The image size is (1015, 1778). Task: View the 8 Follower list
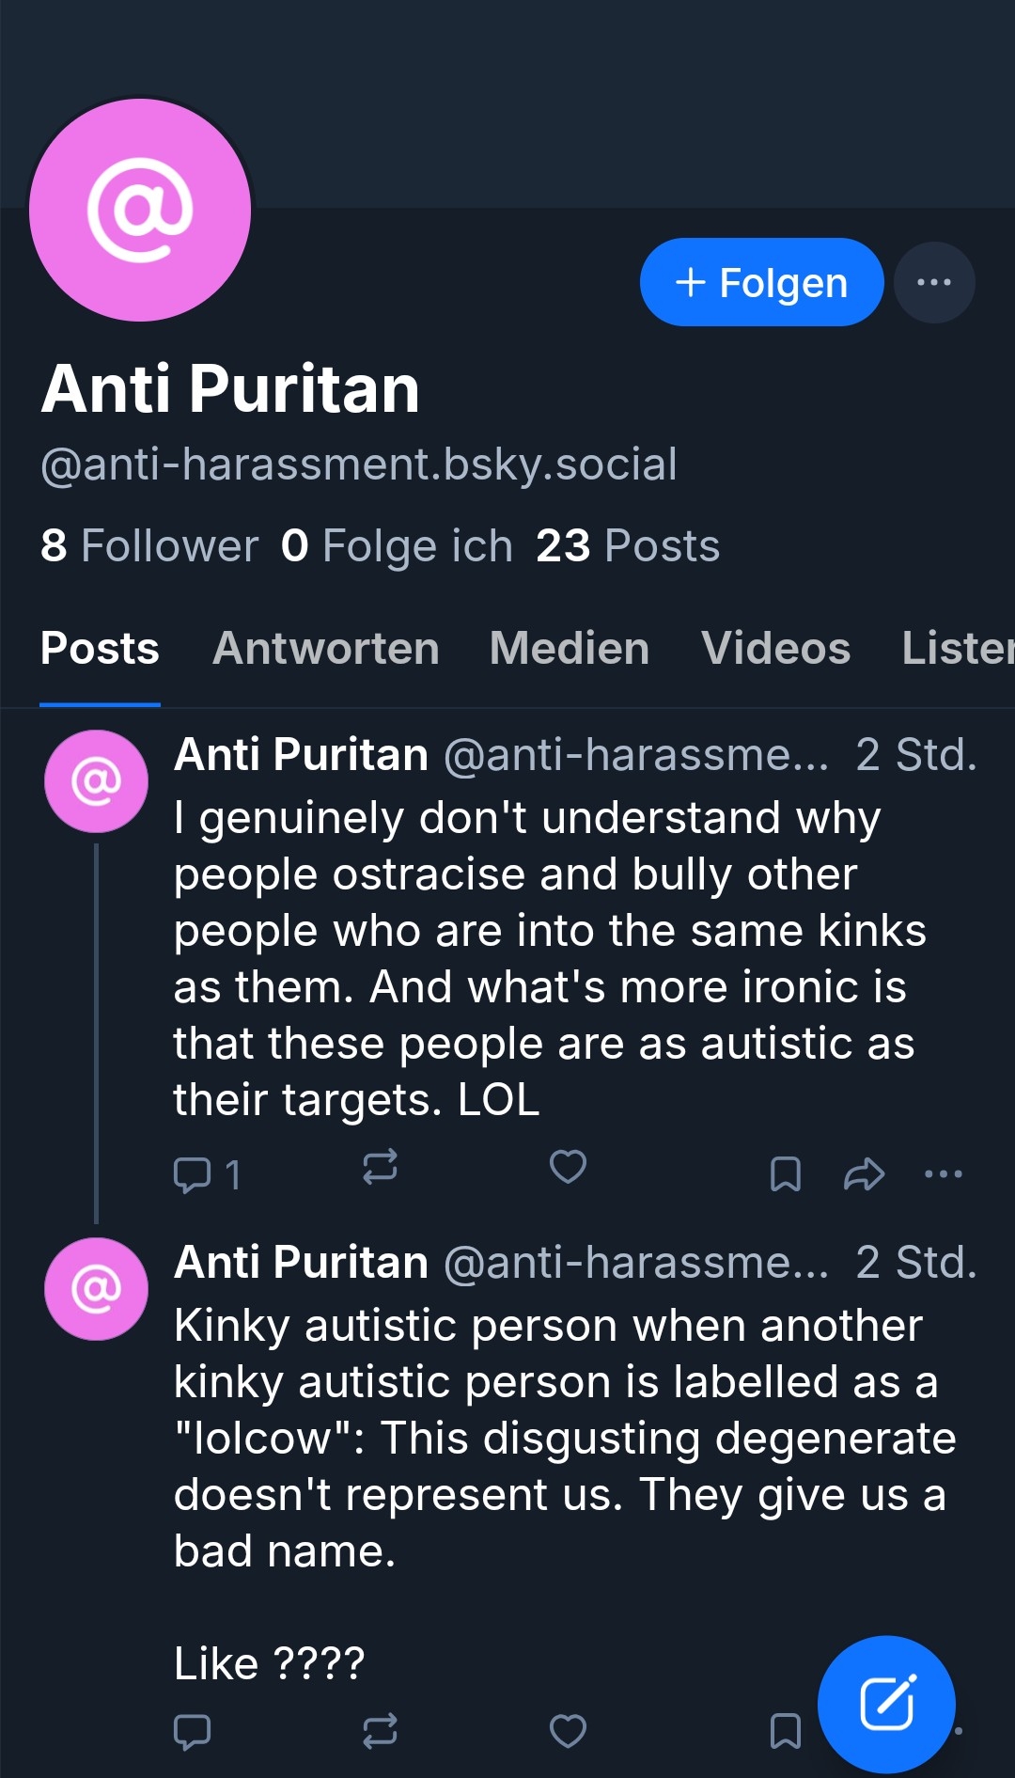149,546
